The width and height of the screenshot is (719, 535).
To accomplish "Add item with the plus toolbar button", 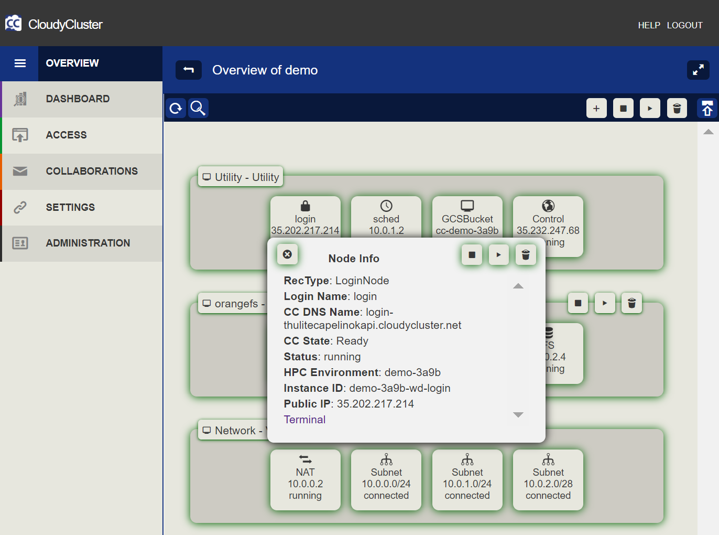I will pyautogui.click(x=596, y=108).
